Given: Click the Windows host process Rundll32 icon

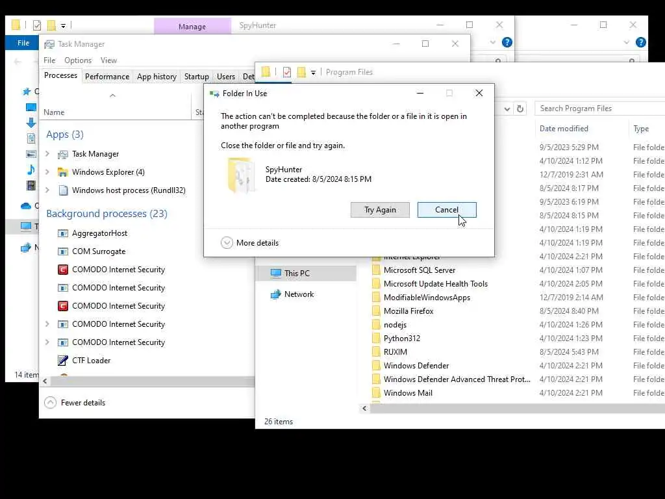Looking at the screenshot, I should point(63,190).
